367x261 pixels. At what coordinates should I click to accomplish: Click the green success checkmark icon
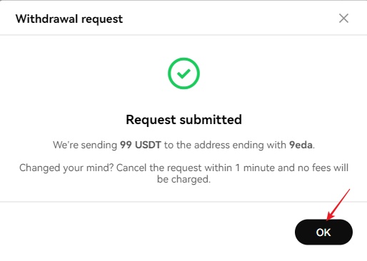pos(183,73)
